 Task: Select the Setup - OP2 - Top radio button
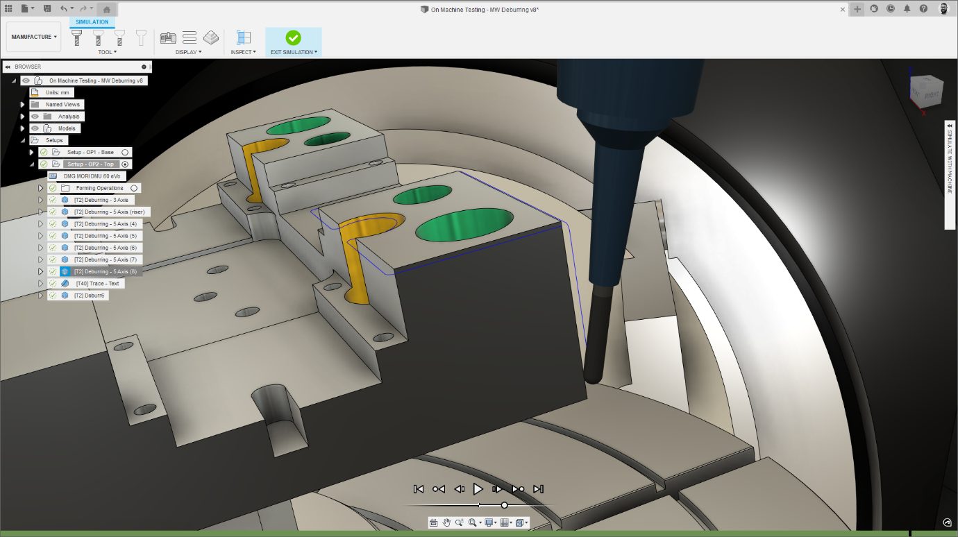[124, 164]
